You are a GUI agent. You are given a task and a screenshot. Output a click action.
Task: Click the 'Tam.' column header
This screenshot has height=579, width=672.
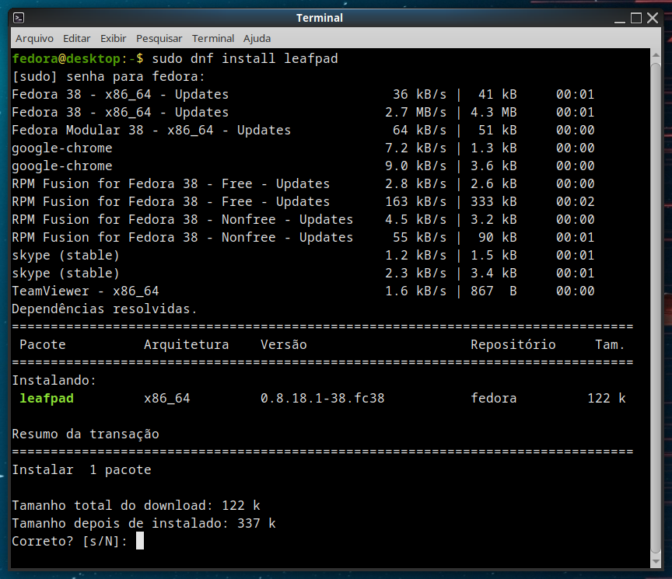click(610, 345)
